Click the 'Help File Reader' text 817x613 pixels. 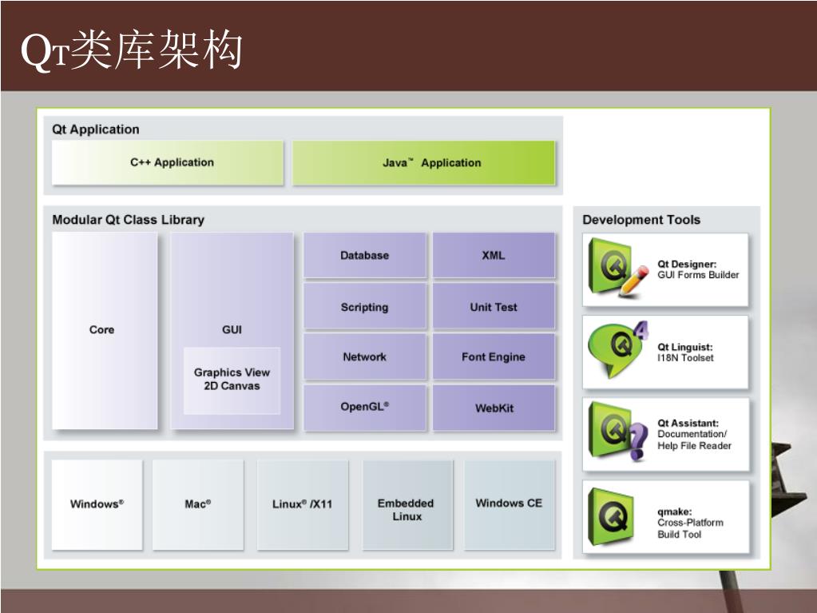coord(694,446)
